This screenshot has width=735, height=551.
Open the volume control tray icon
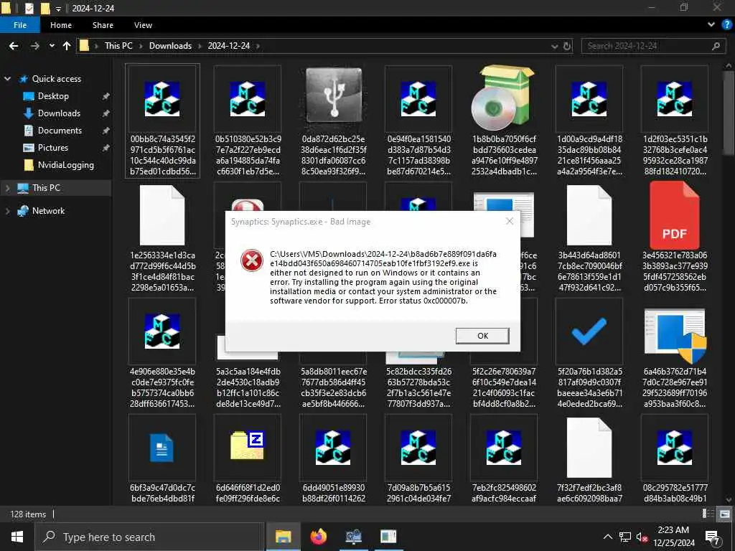(x=642, y=537)
